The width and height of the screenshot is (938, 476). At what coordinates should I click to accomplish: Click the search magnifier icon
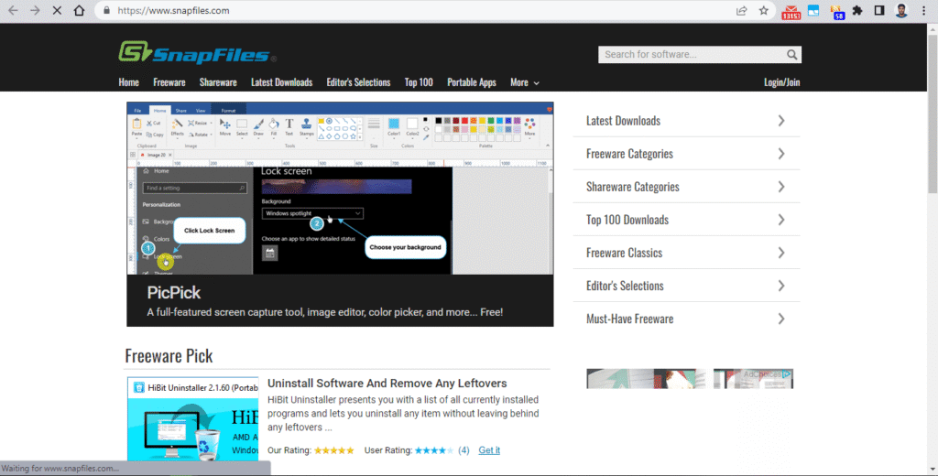791,54
